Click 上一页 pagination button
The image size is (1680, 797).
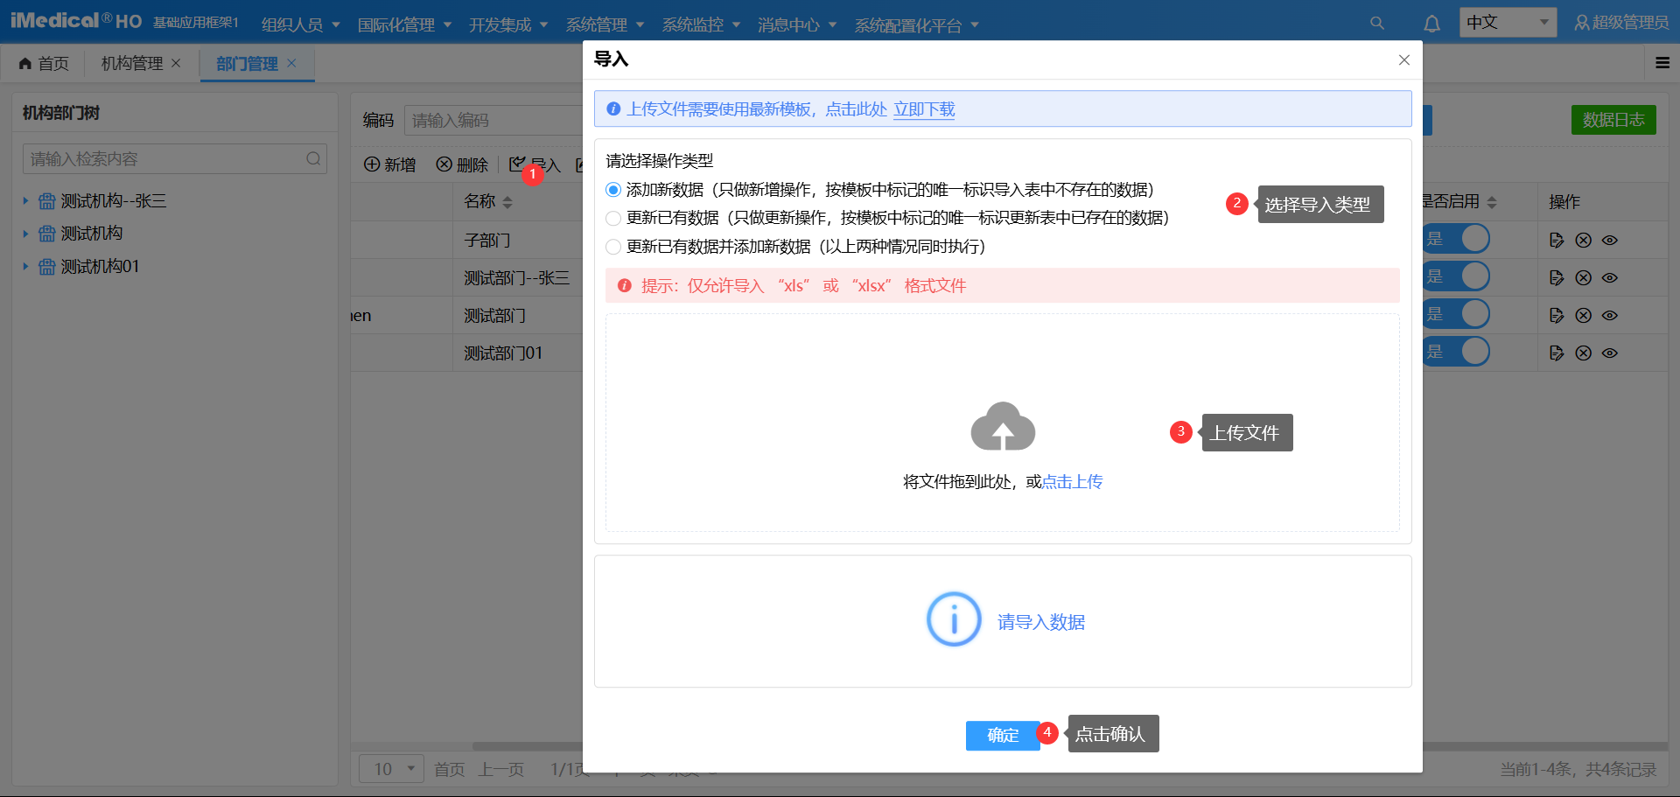click(501, 769)
